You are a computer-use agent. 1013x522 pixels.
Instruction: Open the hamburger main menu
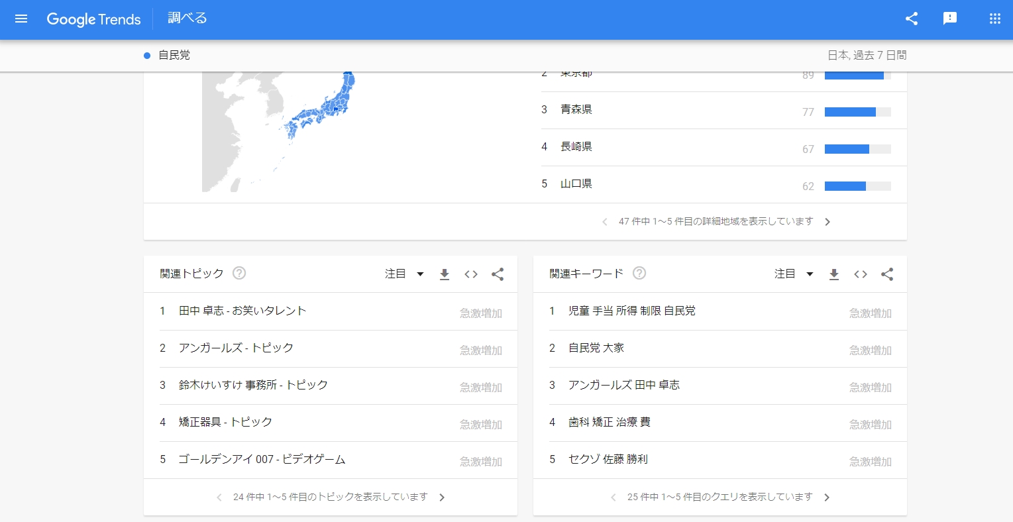pyautogui.click(x=21, y=19)
